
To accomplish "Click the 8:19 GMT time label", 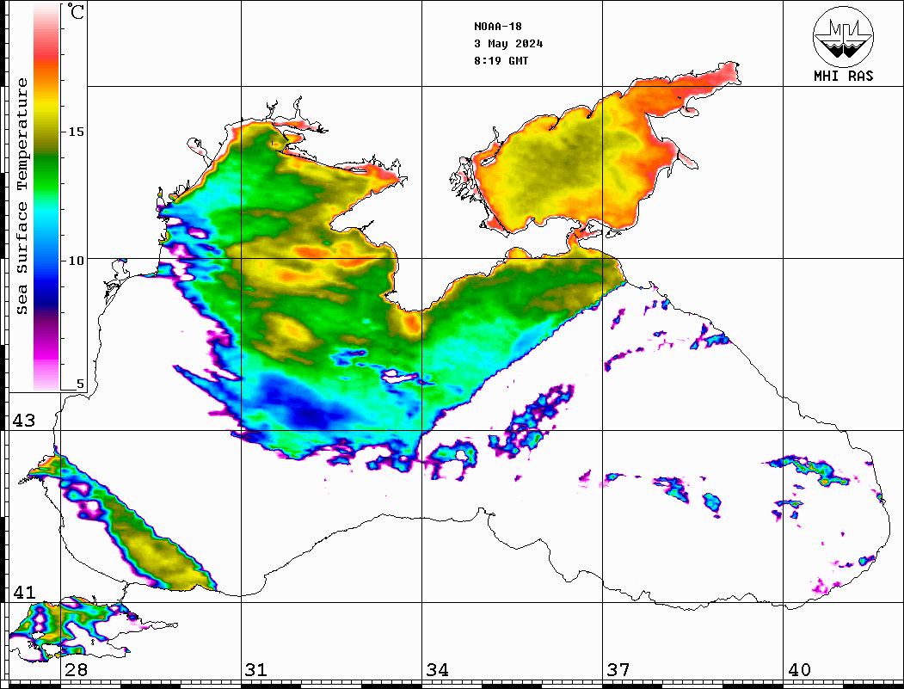I will click(x=501, y=61).
